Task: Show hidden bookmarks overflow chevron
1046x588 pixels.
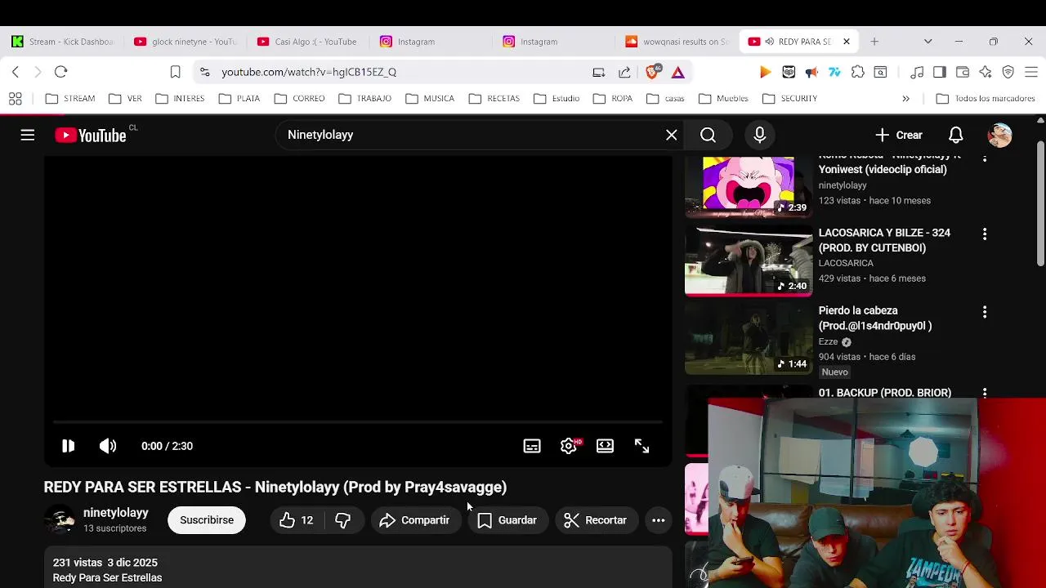Action: [905, 99]
